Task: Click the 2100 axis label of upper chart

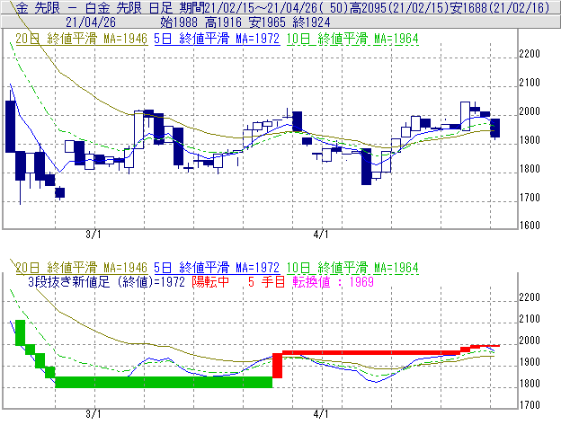Action: tap(530, 83)
